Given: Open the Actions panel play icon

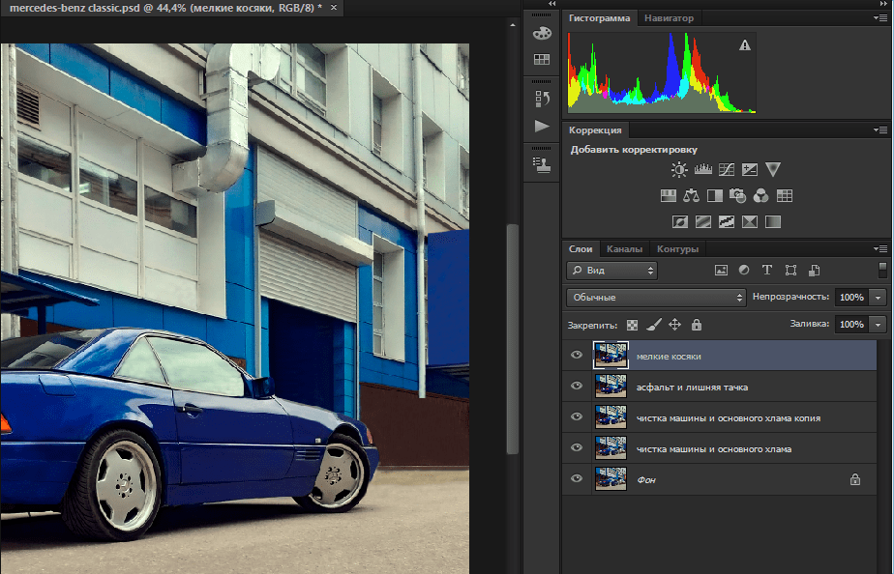Looking at the screenshot, I should coord(542,126).
